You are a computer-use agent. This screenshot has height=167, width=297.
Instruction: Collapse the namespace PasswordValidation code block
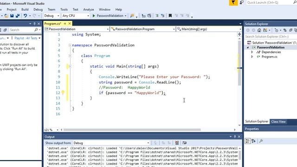(70, 45)
